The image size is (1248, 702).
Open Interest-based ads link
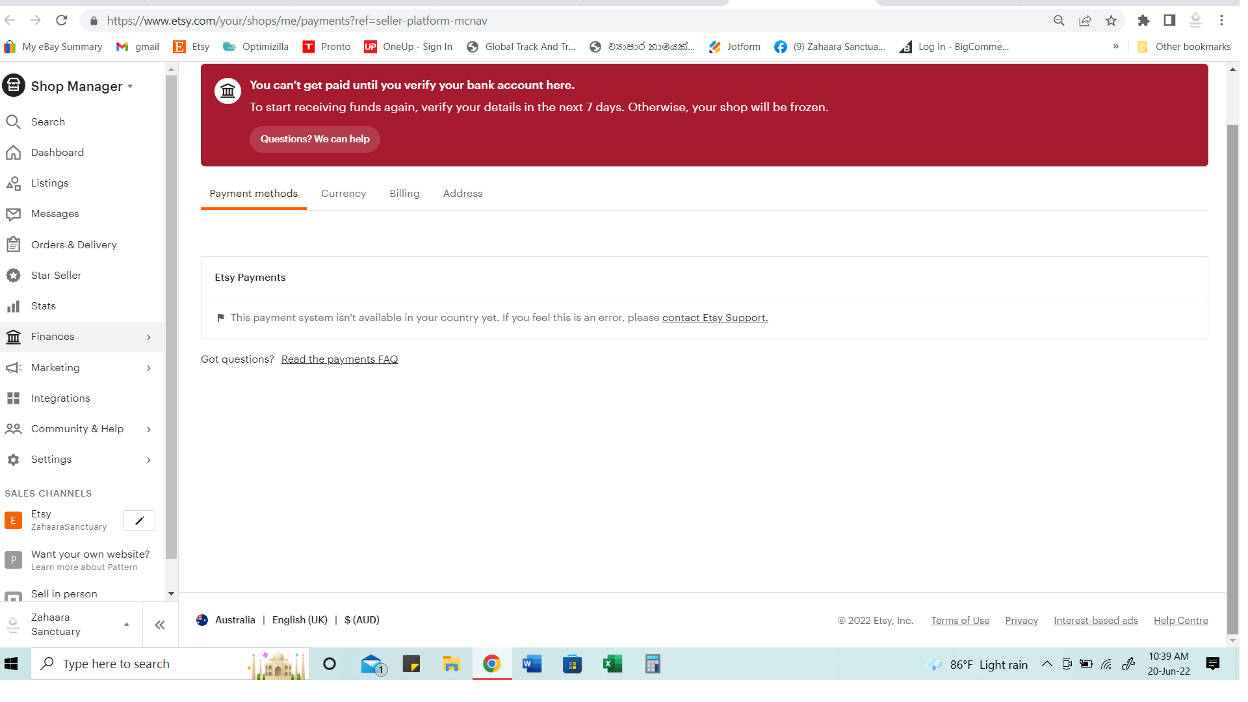coord(1095,621)
